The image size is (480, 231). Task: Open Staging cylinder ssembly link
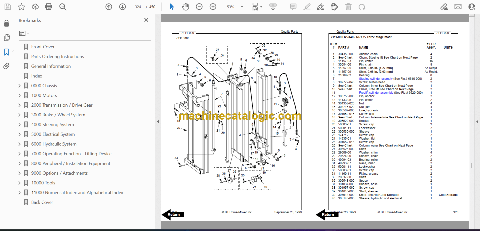[x=376, y=79]
